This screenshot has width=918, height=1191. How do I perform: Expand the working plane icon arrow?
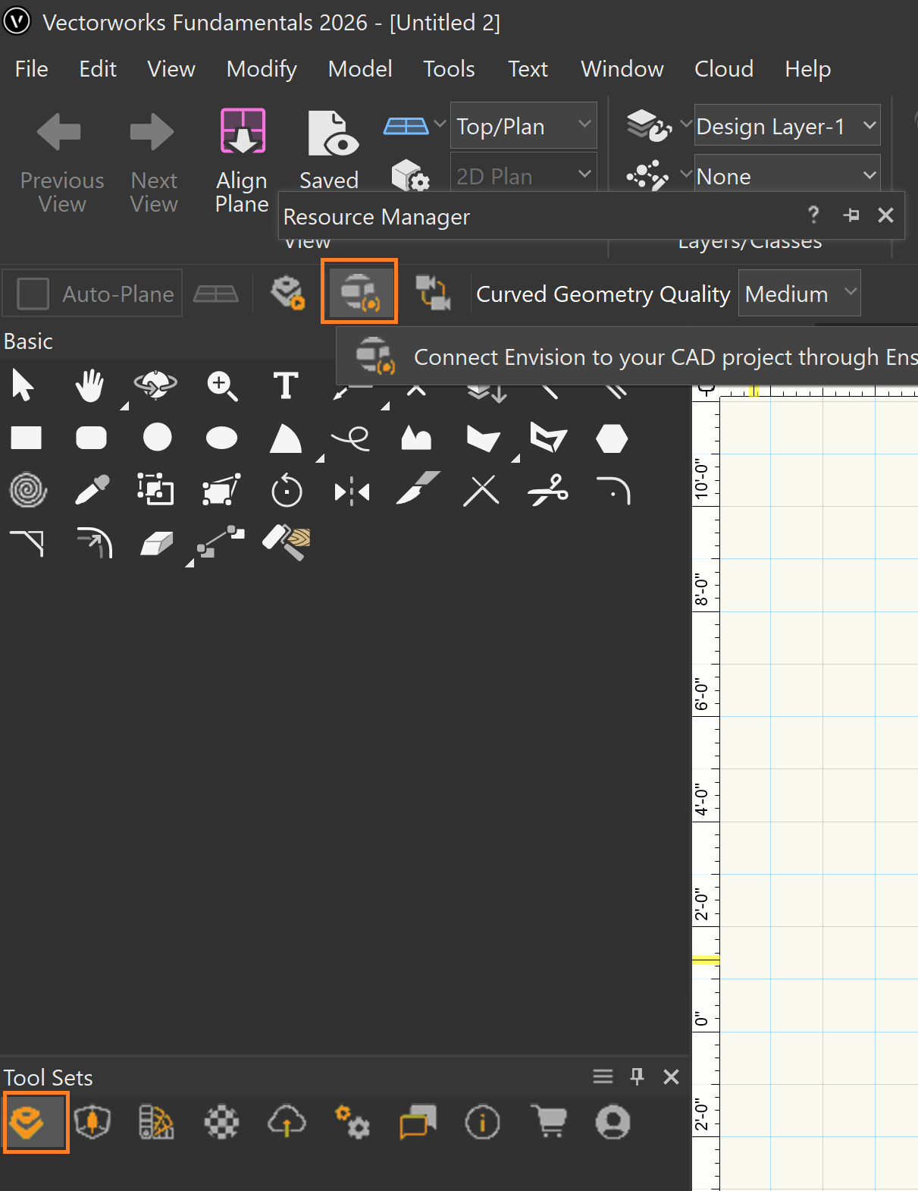click(440, 124)
